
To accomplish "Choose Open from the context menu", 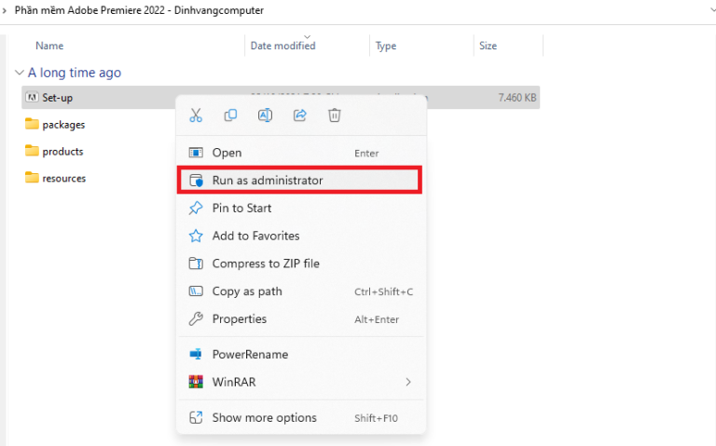I will pyautogui.click(x=227, y=153).
